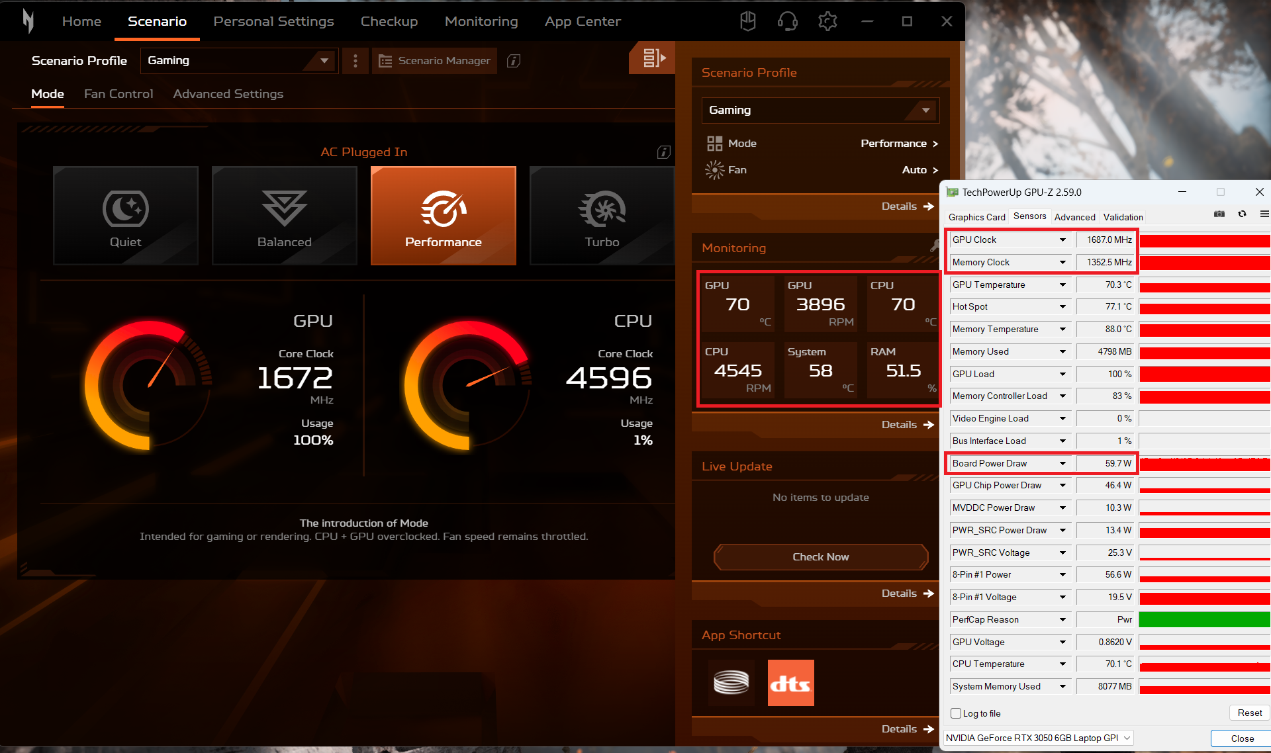Click the Mode grid icon in Scenario Profile
The width and height of the screenshot is (1271, 753).
[714, 144]
